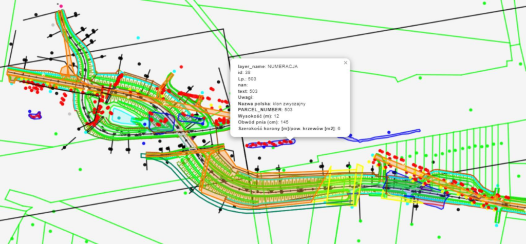526x244 pixels.
Task: Click the Obwód pnia (cm) 145 row
Action: (262, 122)
